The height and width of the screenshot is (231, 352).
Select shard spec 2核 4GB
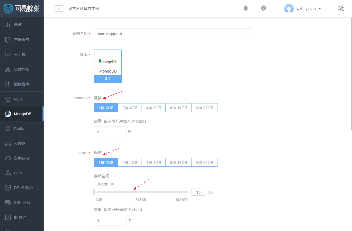130,162
